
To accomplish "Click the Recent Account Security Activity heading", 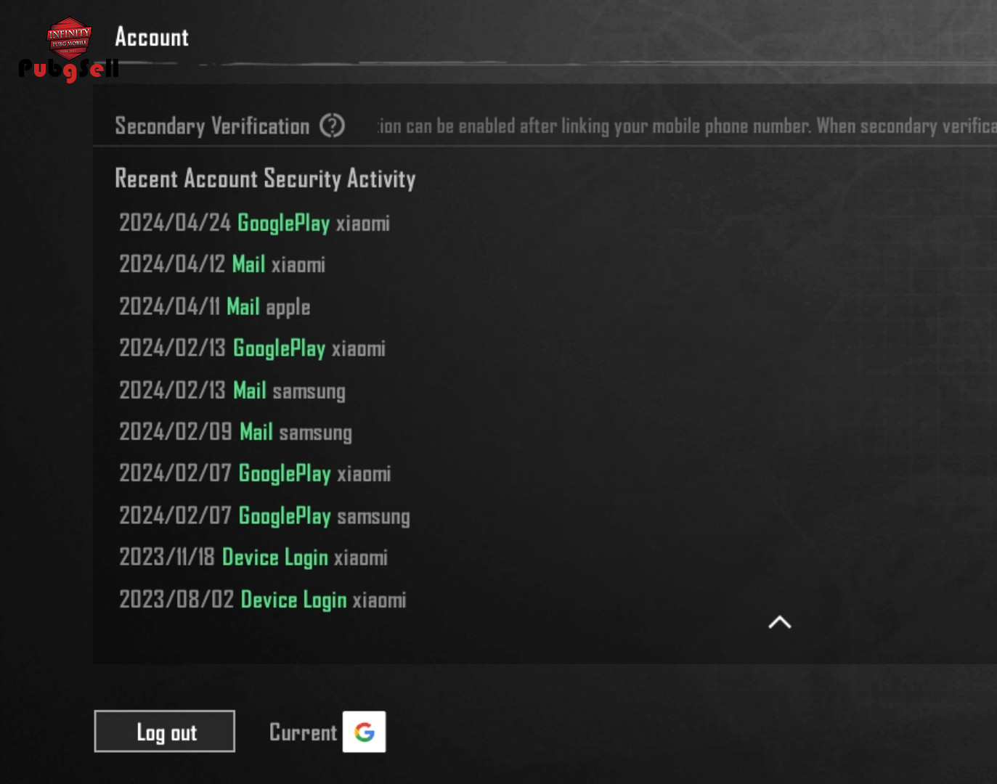I will pyautogui.click(x=265, y=179).
